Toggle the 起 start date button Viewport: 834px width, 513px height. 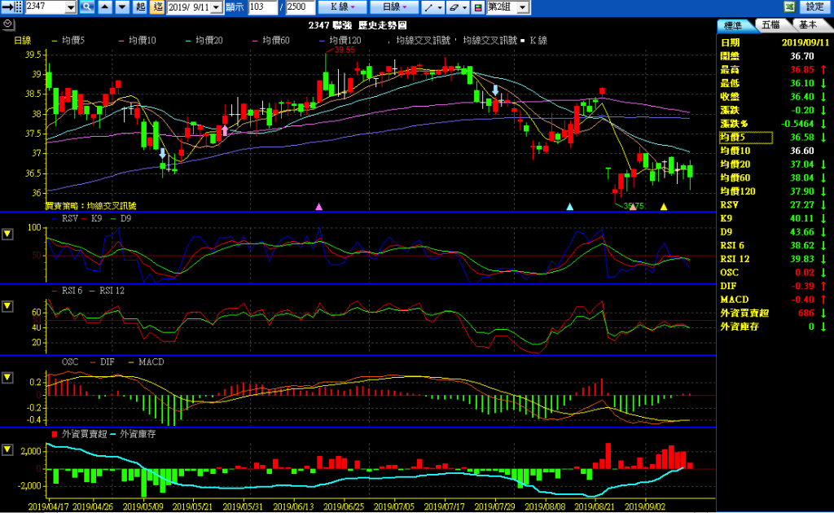[141, 7]
